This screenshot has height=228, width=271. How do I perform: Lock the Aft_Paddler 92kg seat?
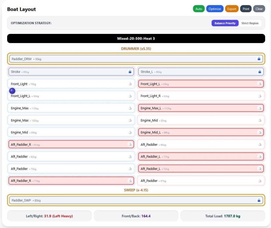point(130,157)
